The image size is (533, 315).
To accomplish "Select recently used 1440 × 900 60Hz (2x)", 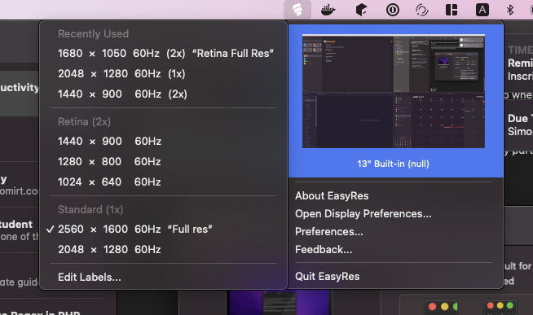I will 164,94.
